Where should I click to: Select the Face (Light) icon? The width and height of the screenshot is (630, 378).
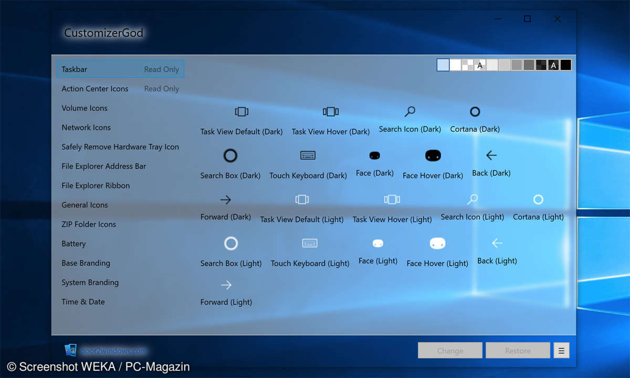point(378,244)
